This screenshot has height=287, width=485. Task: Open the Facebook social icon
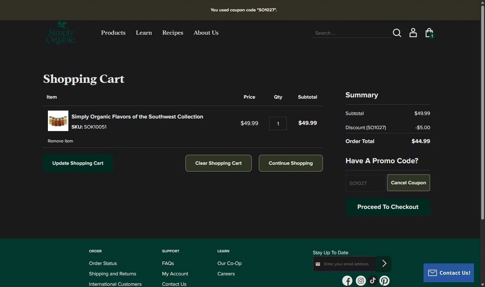click(347, 281)
